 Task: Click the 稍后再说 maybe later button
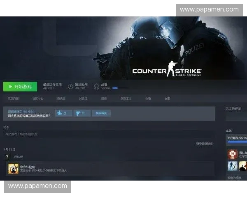(101, 113)
